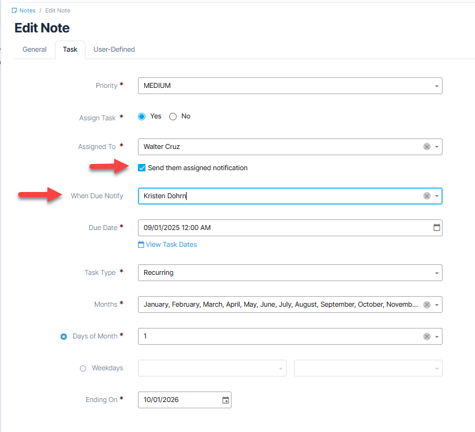475x432 pixels.
Task: Open the Due Date calendar picker icon
Action: [437, 228]
